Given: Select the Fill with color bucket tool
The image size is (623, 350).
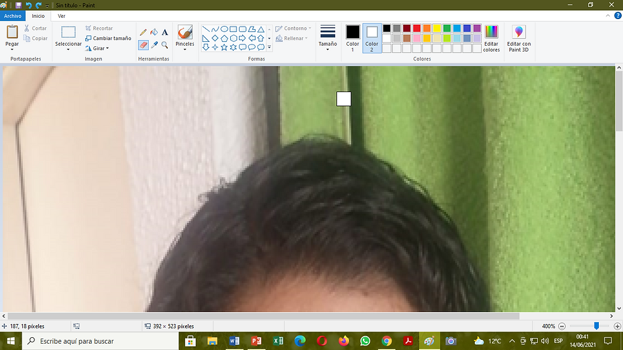Looking at the screenshot, I should pos(154,32).
